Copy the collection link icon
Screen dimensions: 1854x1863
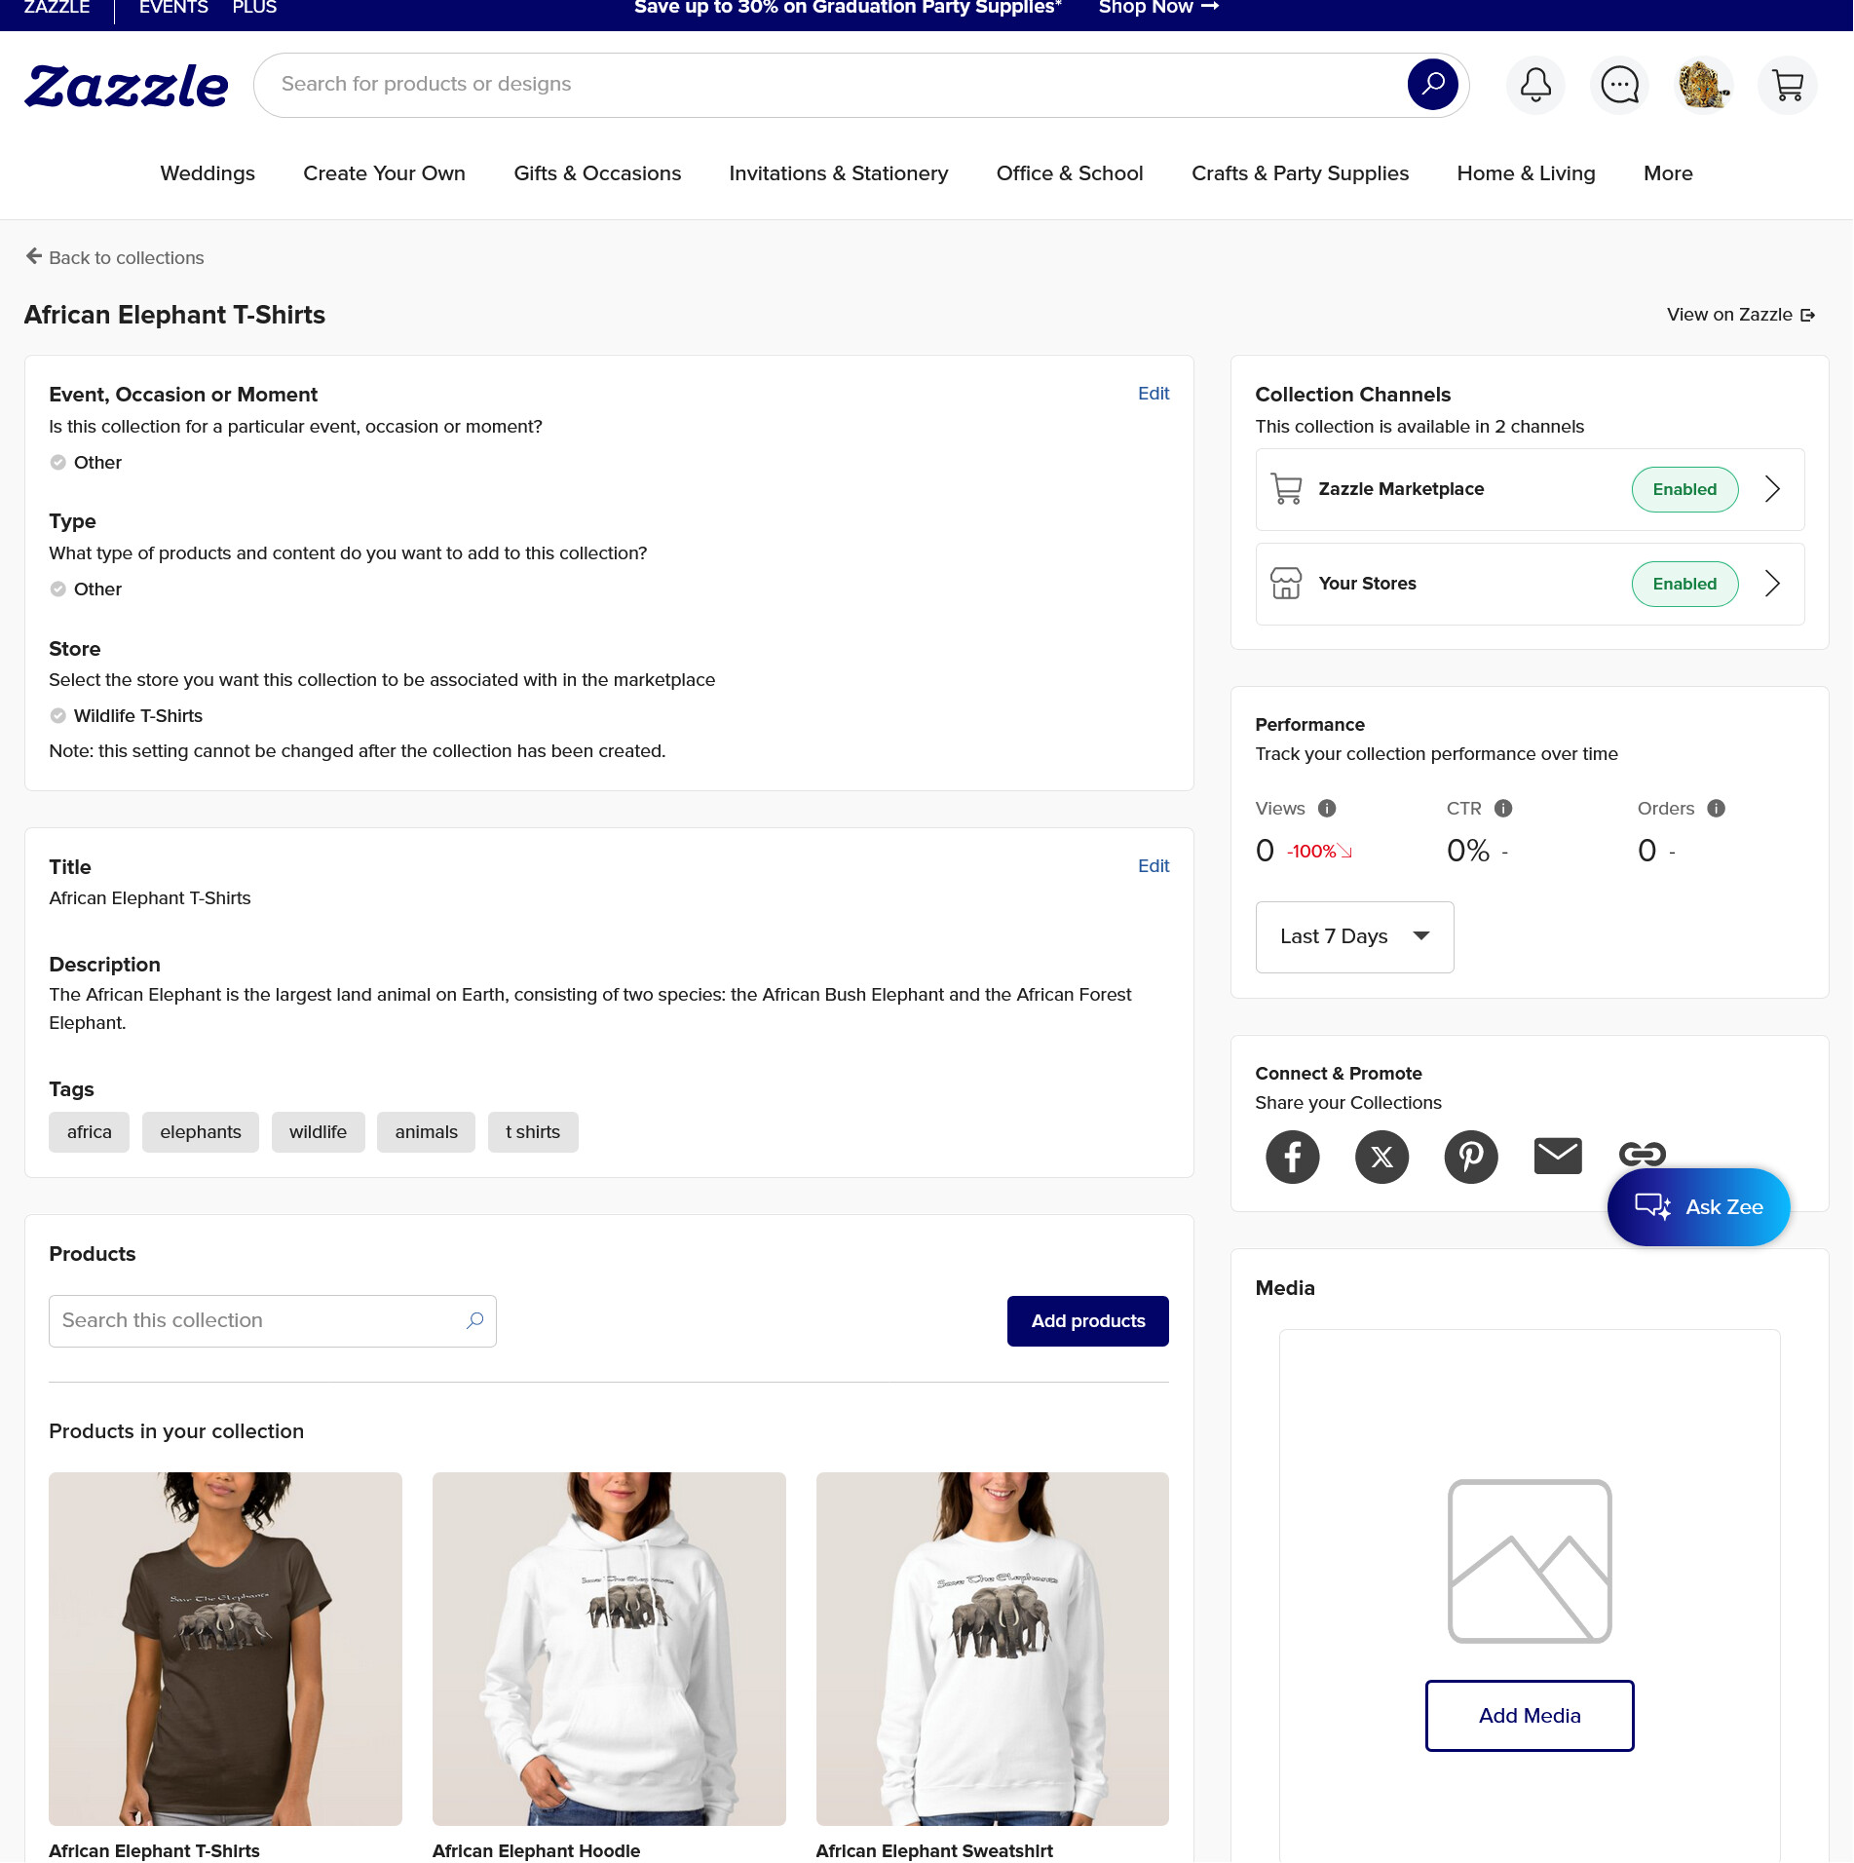tap(1643, 1155)
